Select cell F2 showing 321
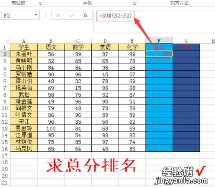 [x=159, y=54]
